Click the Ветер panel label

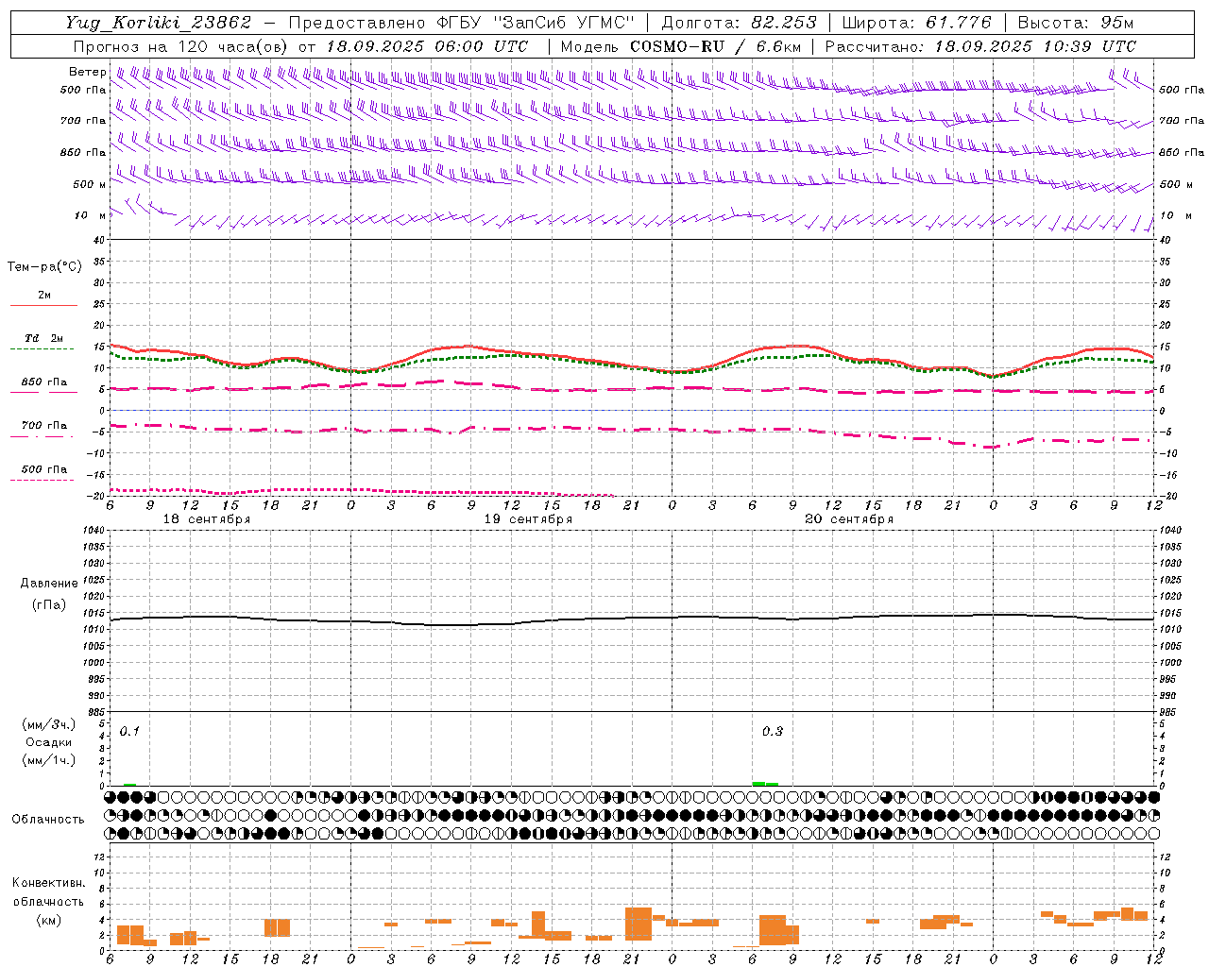pyautogui.click(x=87, y=72)
